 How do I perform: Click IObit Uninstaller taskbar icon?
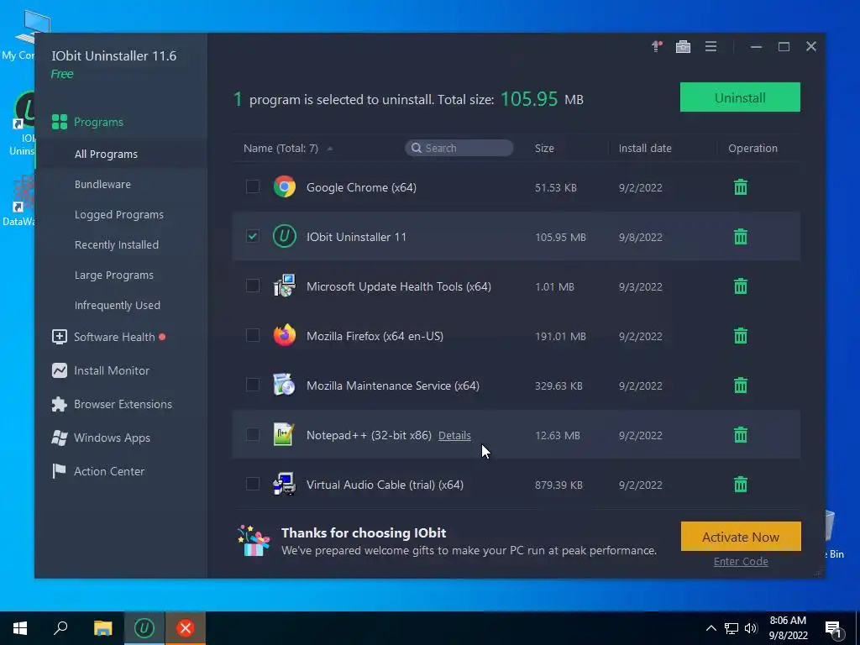click(x=144, y=628)
